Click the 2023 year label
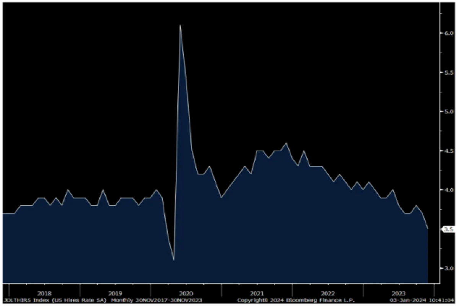This screenshot has width=459, height=306. (x=399, y=293)
